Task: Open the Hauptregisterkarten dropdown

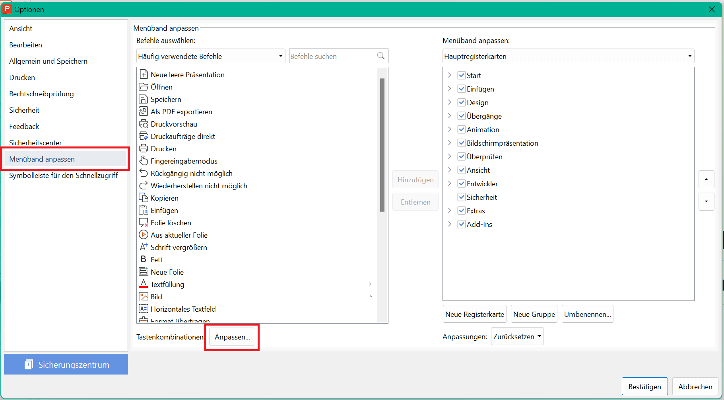Action: pos(569,56)
